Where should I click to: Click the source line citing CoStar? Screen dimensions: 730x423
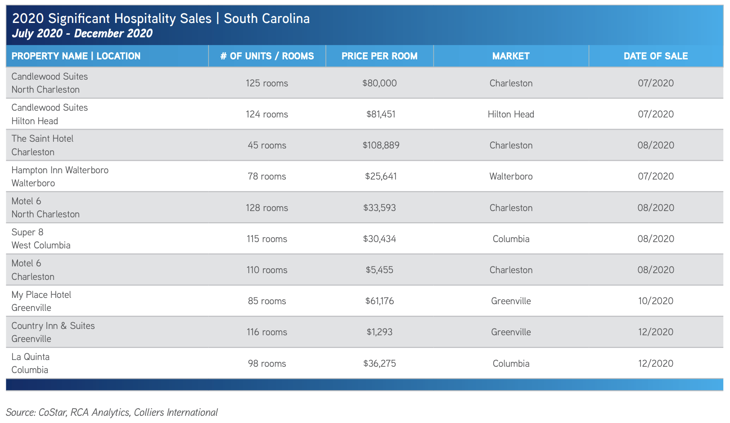[112, 412]
